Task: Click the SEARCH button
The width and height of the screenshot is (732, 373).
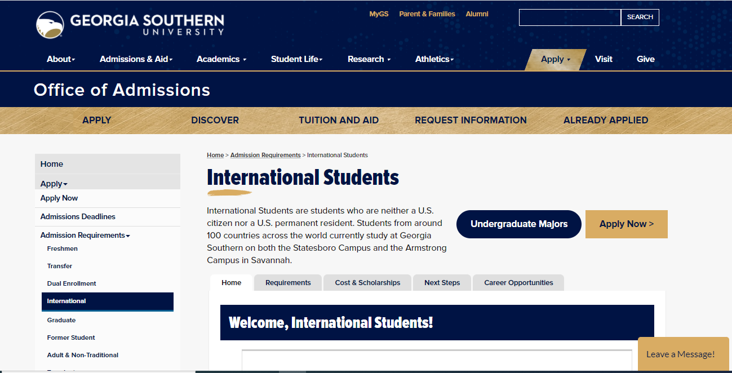Action: click(640, 17)
